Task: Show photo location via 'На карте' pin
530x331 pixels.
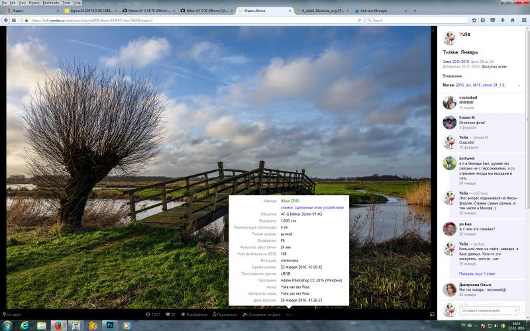Action: pos(12,314)
